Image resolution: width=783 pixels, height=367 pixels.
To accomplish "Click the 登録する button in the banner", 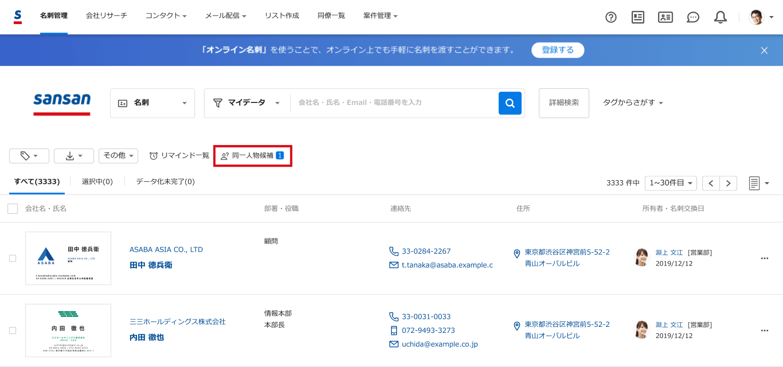I will (558, 50).
